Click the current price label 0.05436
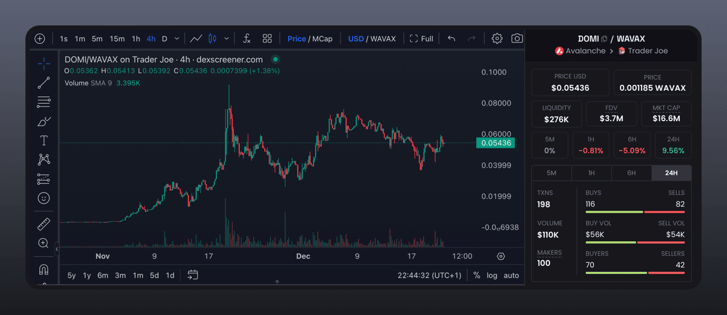The width and height of the screenshot is (727, 315). [496, 143]
